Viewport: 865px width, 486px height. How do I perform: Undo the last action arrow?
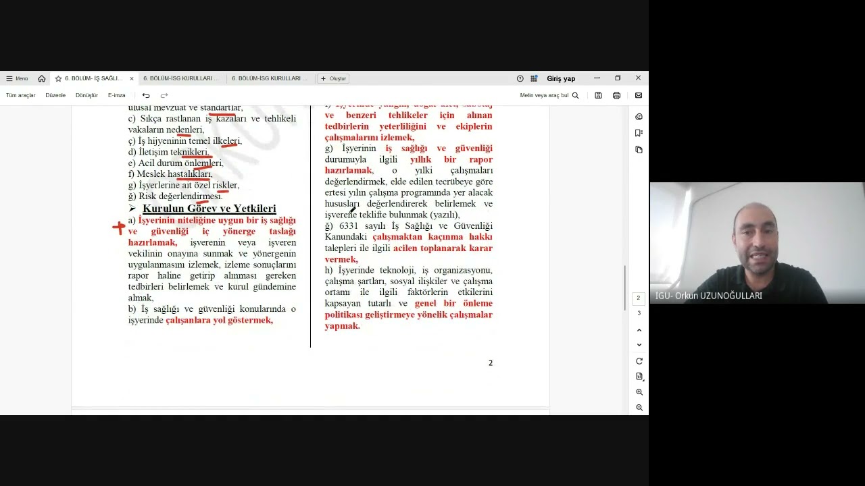click(146, 95)
